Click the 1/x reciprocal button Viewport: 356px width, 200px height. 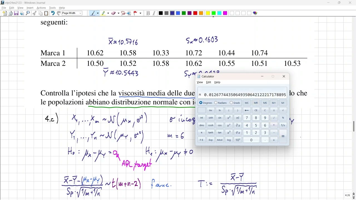tap(283, 125)
